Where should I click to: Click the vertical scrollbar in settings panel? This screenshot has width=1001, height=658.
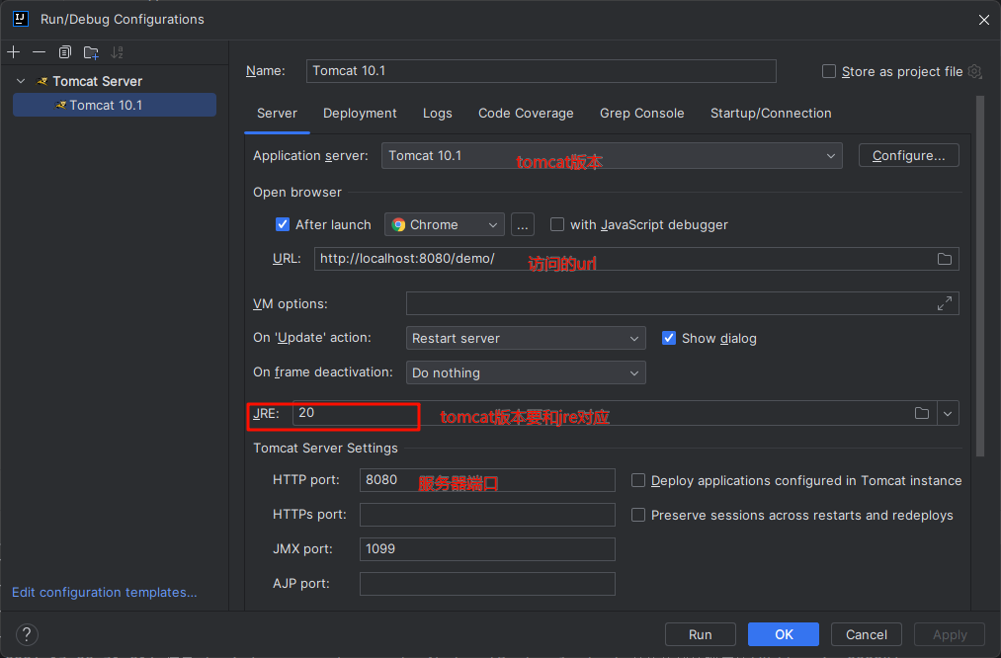point(980,277)
